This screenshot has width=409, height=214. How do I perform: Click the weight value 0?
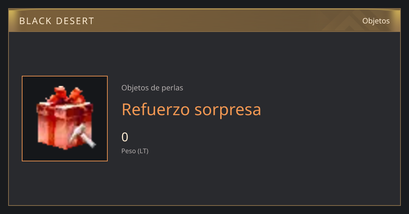tap(125, 137)
